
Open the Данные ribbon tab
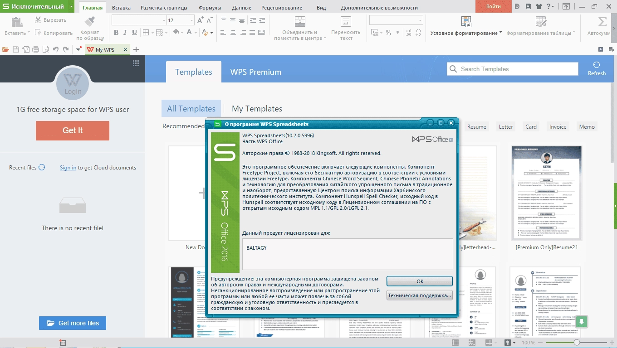(x=242, y=8)
